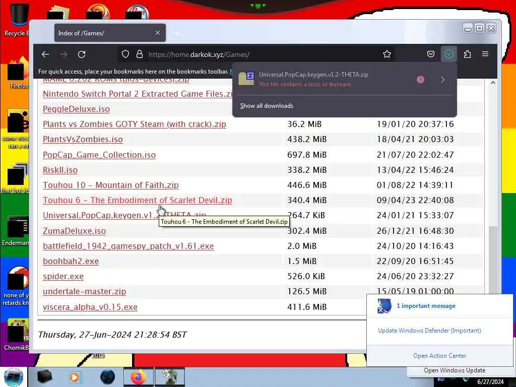Image resolution: width=516 pixels, height=387 pixels.
Task: Click the Action Center flag popup icon
Action: 384,306
